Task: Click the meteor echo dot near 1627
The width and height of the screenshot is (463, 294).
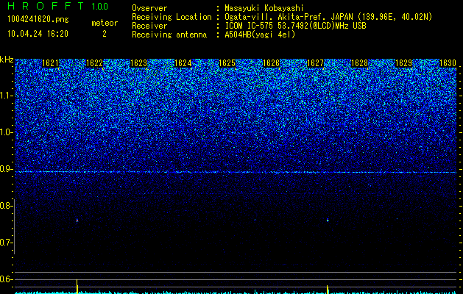Action: point(328,220)
